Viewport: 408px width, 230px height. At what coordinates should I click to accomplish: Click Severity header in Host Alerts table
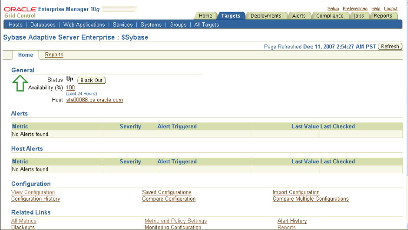pyautogui.click(x=130, y=162)
